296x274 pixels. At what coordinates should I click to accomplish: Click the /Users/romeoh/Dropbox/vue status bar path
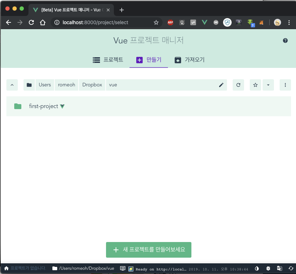click(86, 268)
